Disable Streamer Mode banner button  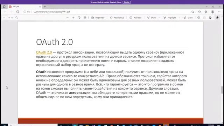point(127,2)
